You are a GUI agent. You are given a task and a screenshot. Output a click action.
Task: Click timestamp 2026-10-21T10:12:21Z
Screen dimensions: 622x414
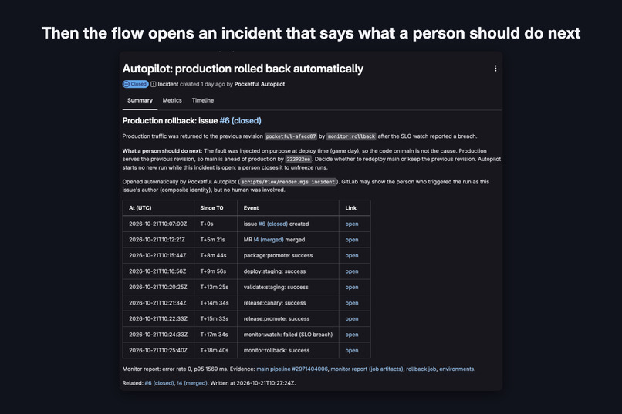coord(157,240)
